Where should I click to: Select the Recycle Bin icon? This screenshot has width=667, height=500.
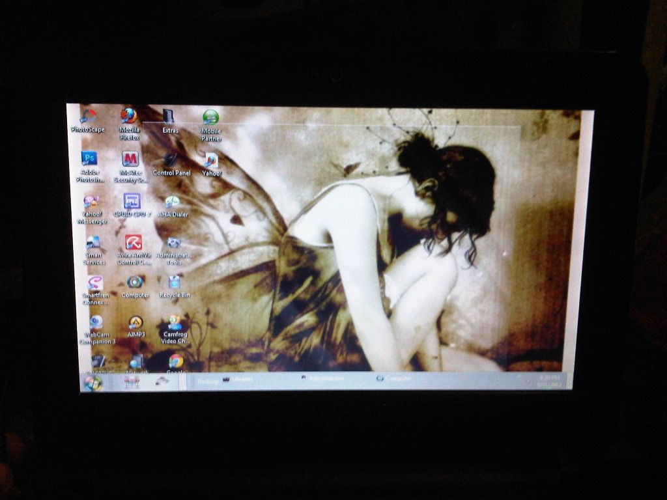coord(175,287)
